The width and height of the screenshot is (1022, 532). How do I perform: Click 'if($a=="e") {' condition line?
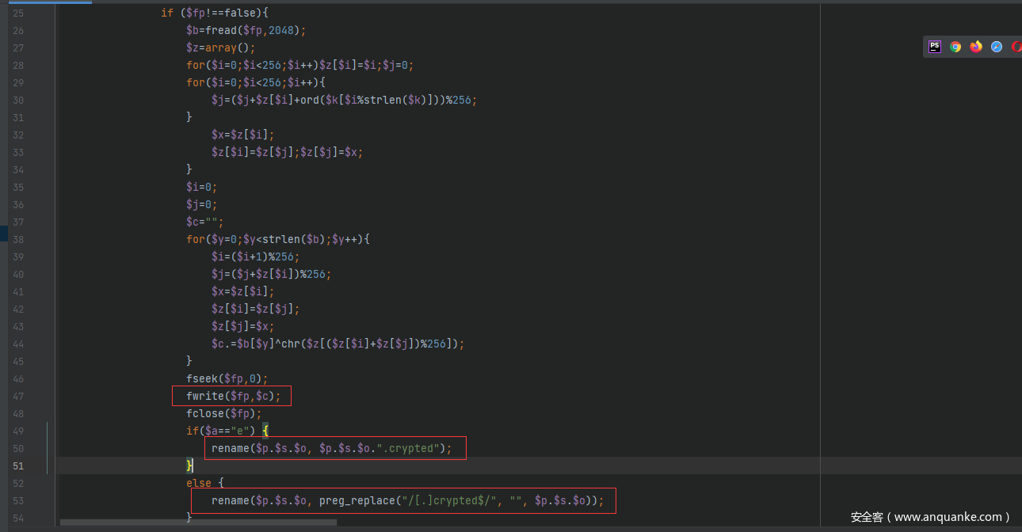(227, 431)
